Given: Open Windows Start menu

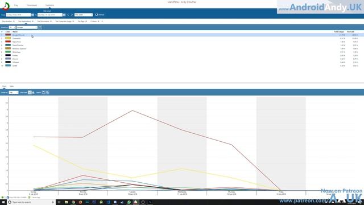Looking at the screenshot, I should tap(3, 202).
